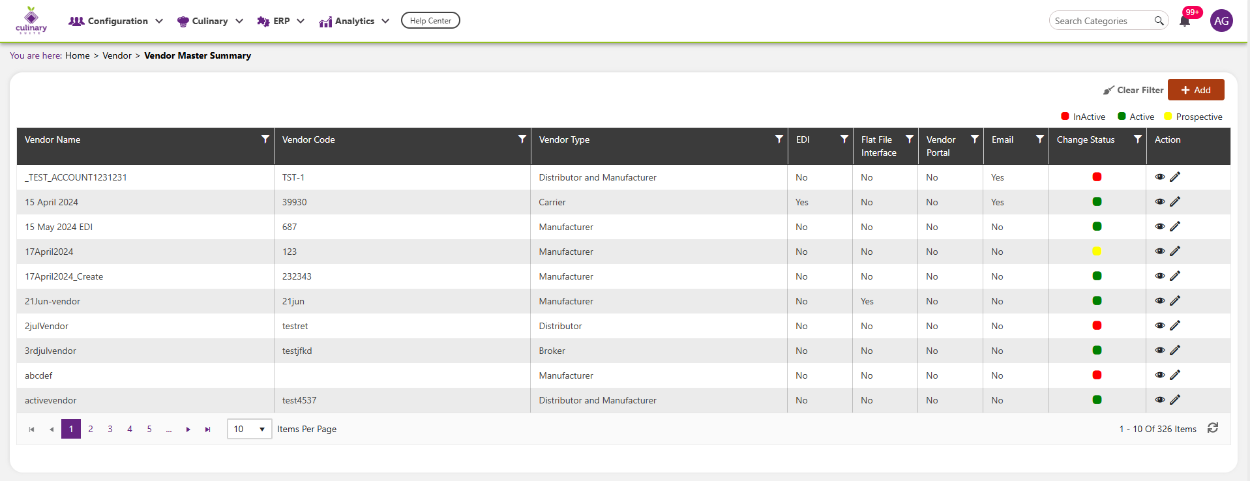This screenshot has height=481, width=1250.
Task: Edit the activevendor row
Action: 1175,400
